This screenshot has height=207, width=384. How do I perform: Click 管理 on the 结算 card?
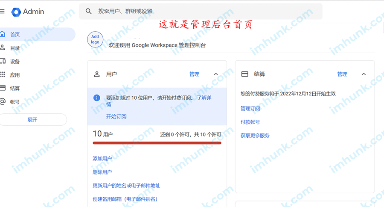click(x=342, y=74)
